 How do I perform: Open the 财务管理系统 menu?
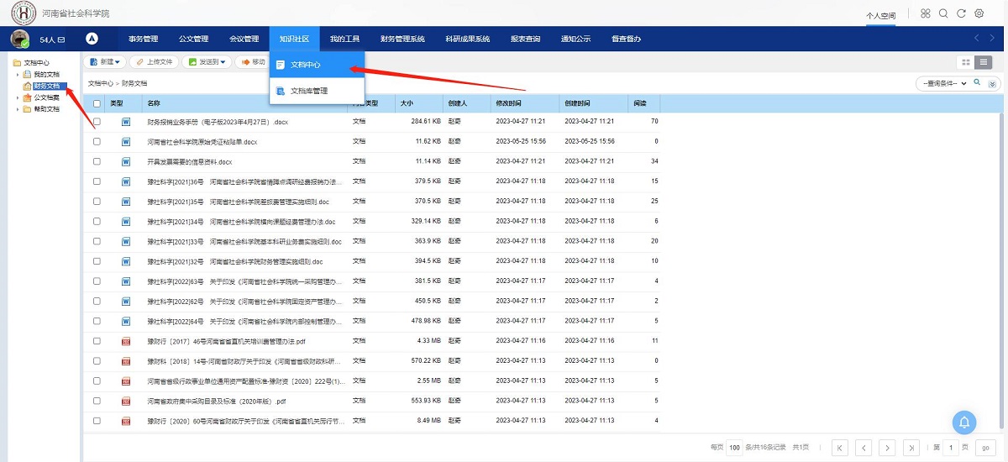coord(402,39)
